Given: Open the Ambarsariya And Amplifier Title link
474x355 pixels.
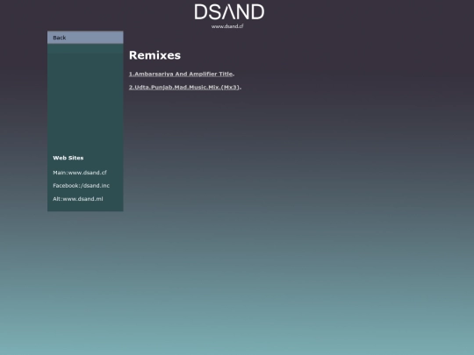Looking at the screenshot, I should tap(181, 74).
